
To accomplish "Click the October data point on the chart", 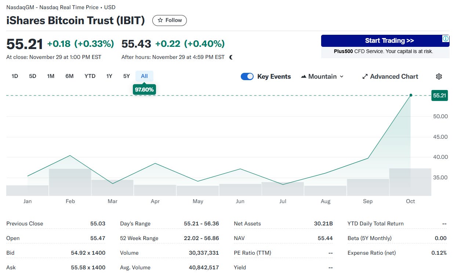I will (x=410, y=95).
